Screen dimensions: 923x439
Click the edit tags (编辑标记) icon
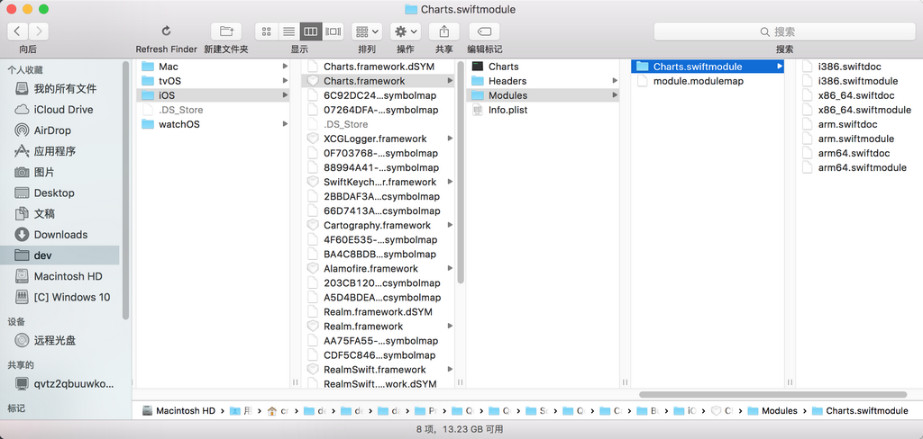tap(484, 31)
